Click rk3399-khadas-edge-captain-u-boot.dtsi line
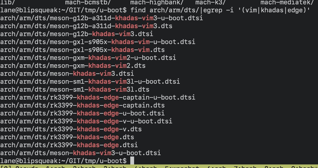This screenshot has height=168, width=318. (x=97, y=97)
